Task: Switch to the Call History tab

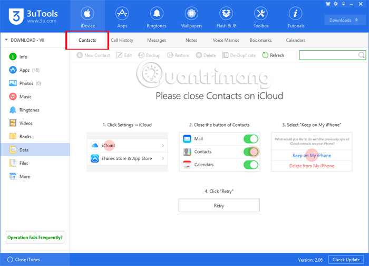Action: tap(122, 40)
